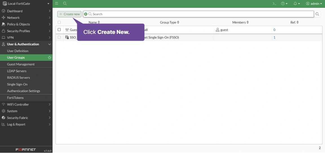The width and height of the screenshot is (325, 153).
Task: Open the CLI console icon
Action: [x=275, y=3]
